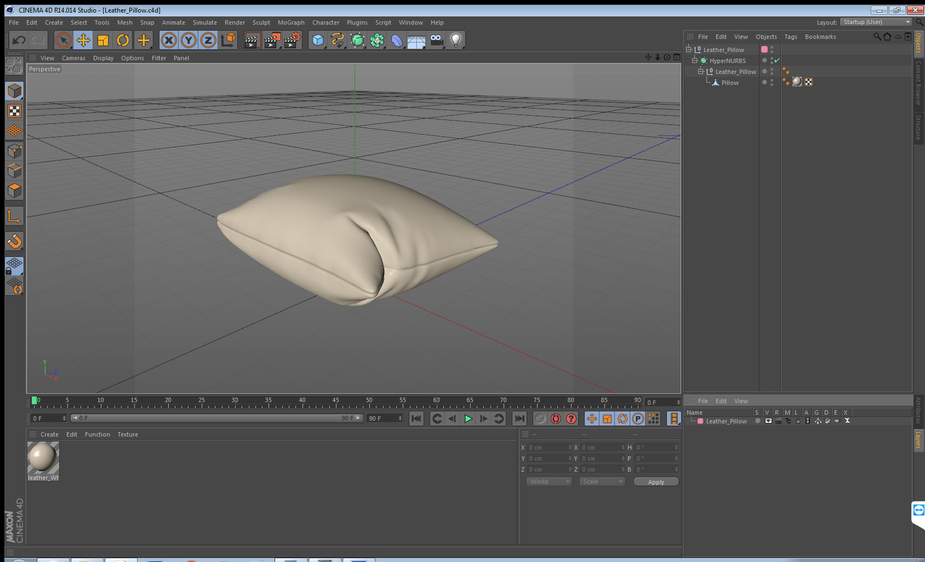
Task: Add a HyperNURBS generator object
Action: coord(357,40)
